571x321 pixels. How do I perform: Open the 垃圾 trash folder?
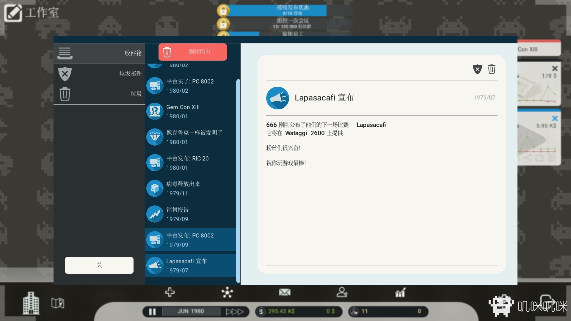click(x=99, y=94)
